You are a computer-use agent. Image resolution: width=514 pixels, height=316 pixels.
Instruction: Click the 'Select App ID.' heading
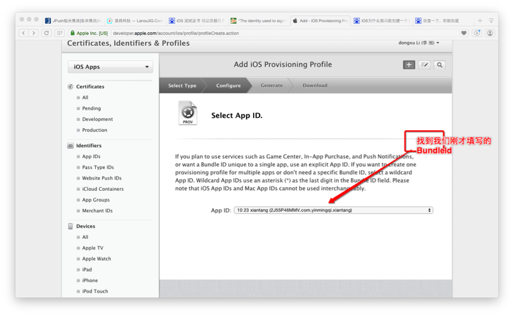(236, 116)
